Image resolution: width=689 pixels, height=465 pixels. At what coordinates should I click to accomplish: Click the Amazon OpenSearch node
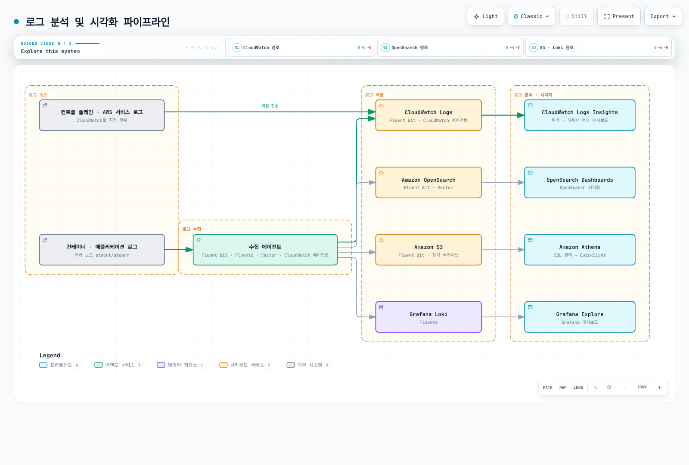(428, 183)
